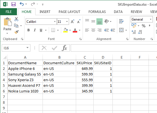Click the Save icon in quick access toolbar

point(14,4)
